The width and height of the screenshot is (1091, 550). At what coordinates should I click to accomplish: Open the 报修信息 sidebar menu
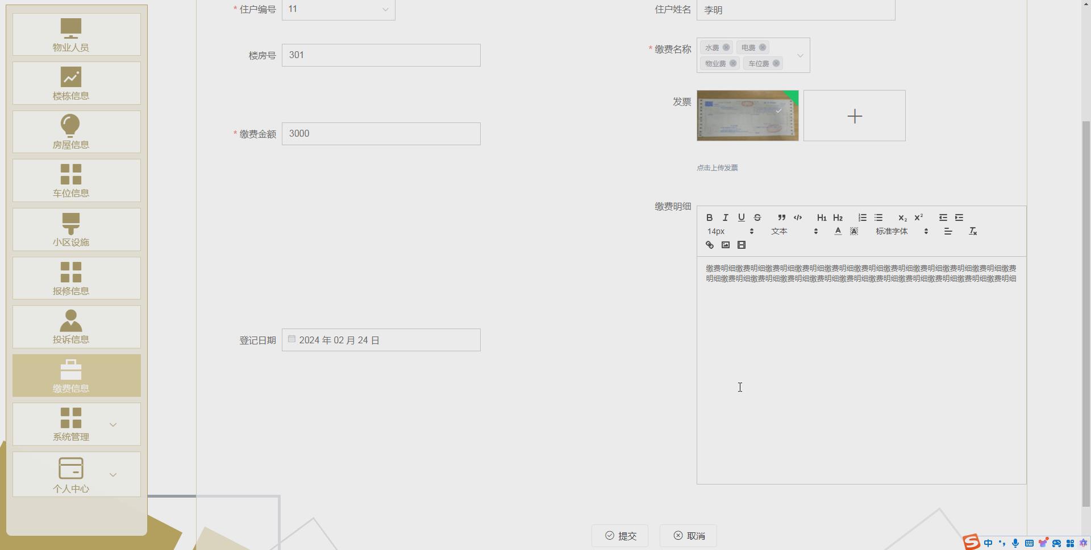(x=77, y=278)
